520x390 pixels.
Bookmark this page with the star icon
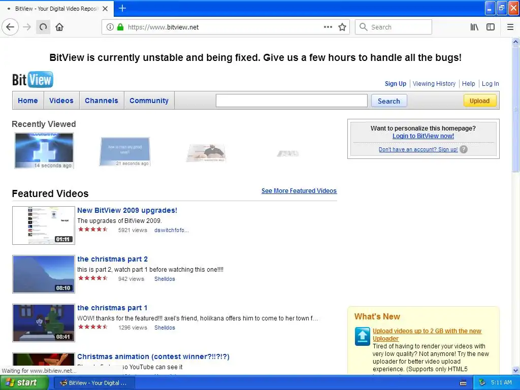point(342,27)
